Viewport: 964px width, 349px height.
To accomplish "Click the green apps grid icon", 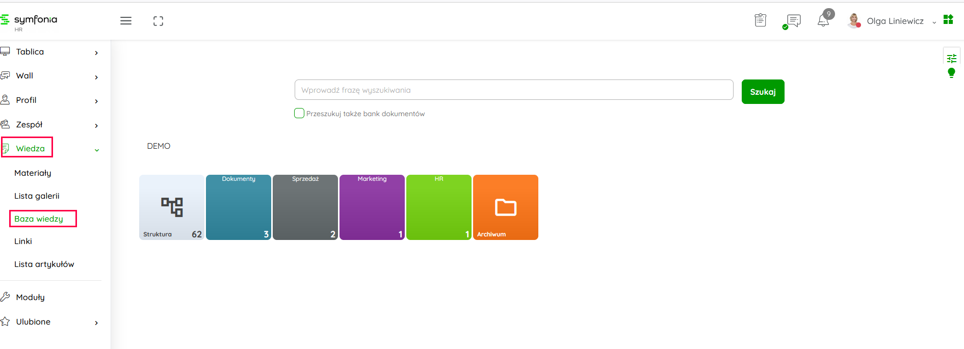I will (948, 19).
